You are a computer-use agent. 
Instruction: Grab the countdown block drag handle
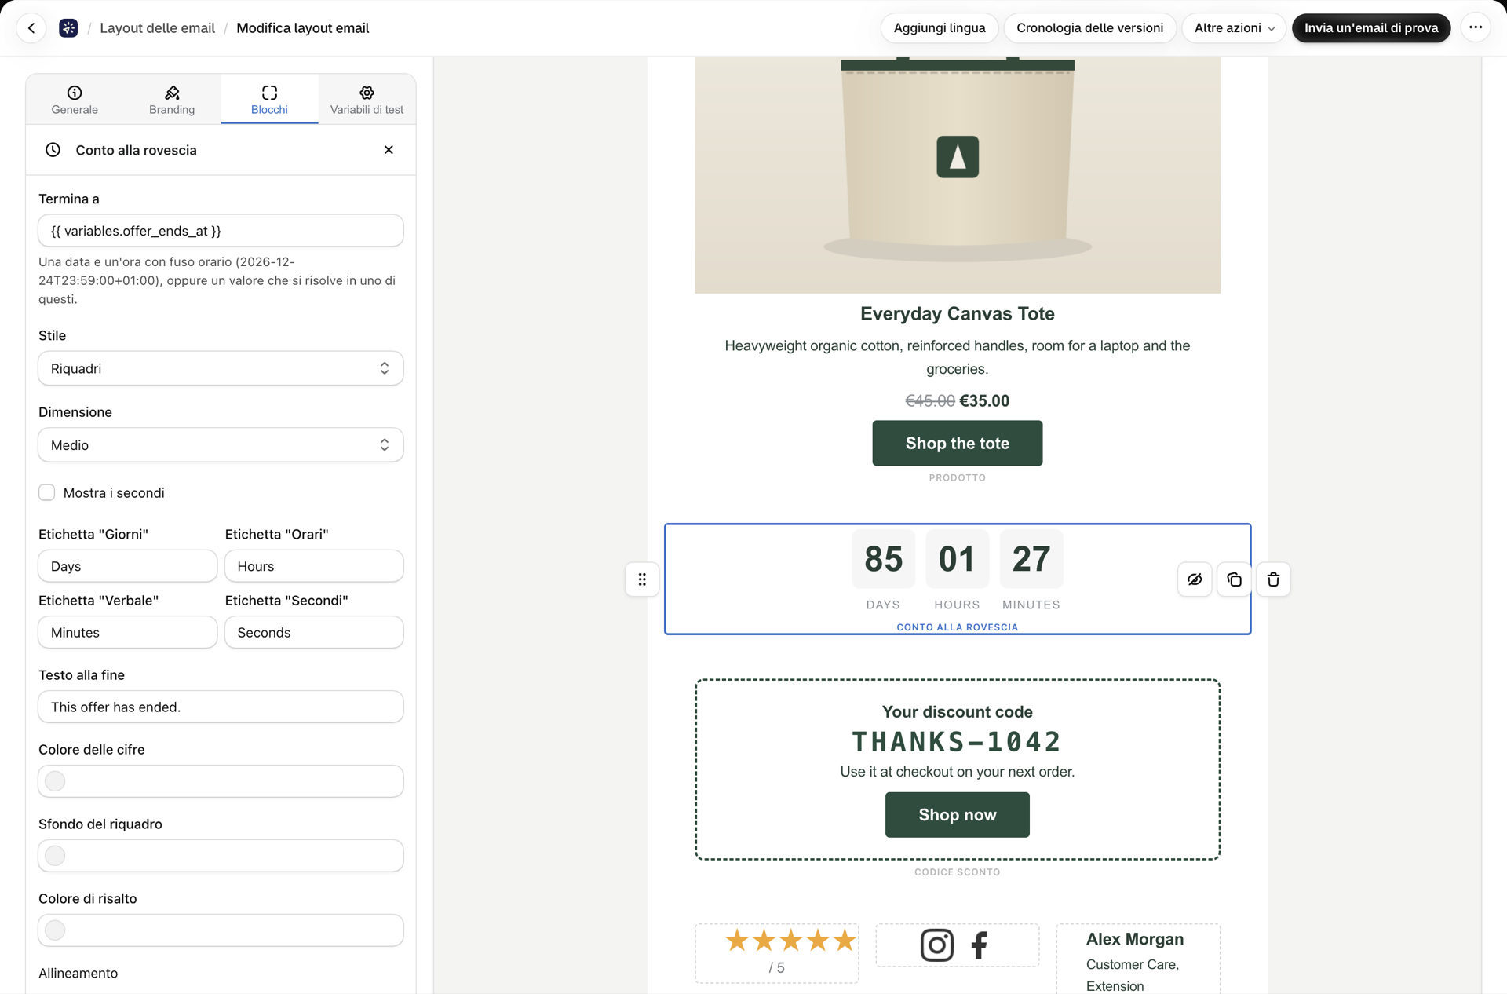point(642,579)
